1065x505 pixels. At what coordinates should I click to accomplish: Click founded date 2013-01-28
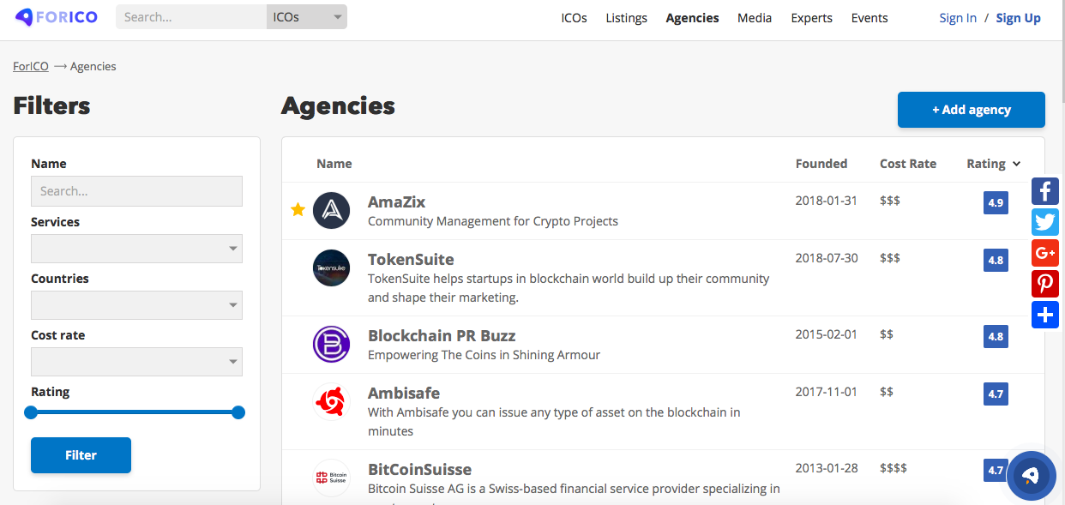pyautogui.click(x=827, y=468)
